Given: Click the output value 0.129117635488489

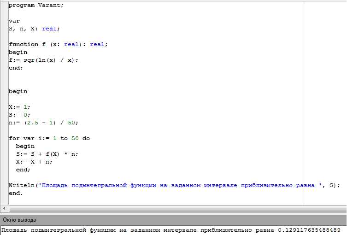Looking at the screenshot, I should pos(309,230).
